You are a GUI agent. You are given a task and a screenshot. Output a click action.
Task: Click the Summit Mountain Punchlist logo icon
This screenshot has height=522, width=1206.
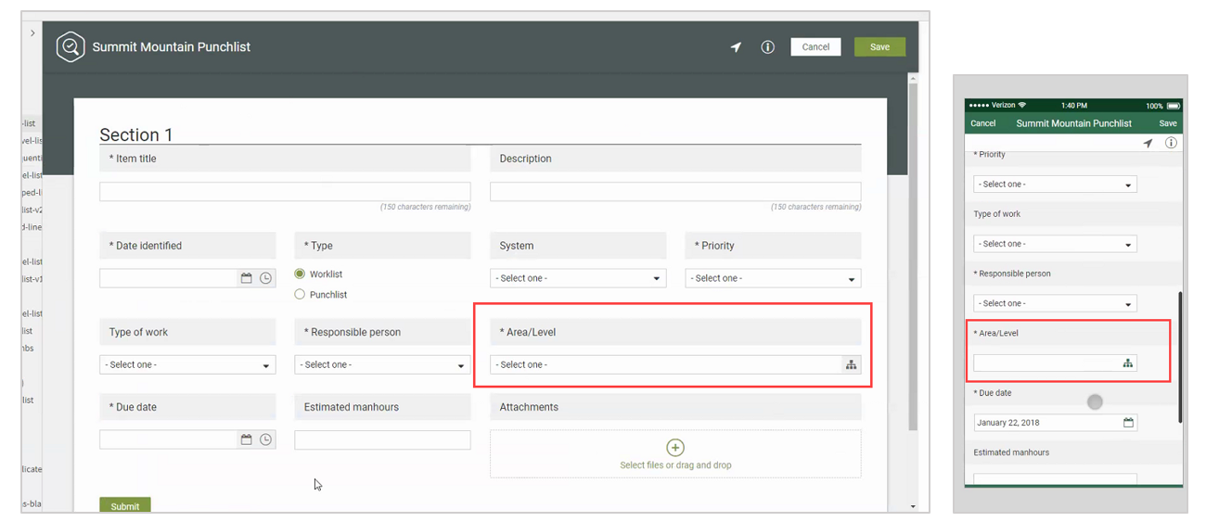[71, 47]
